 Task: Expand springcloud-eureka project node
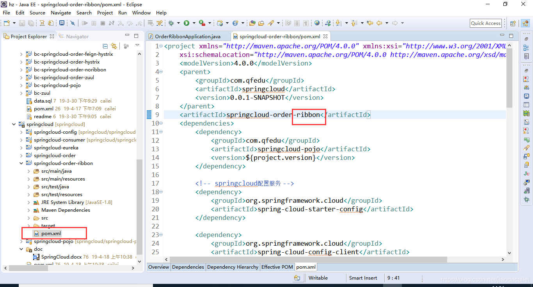pos(21,148)
